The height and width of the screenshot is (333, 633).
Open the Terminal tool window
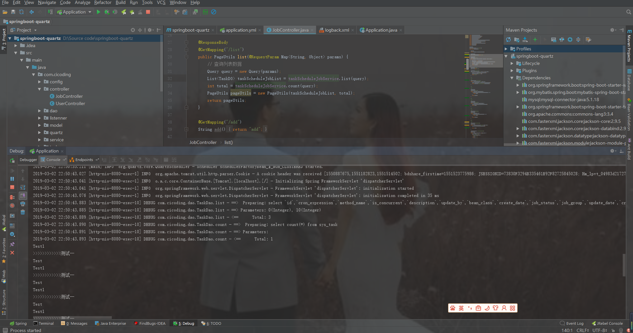pos(44,323)
